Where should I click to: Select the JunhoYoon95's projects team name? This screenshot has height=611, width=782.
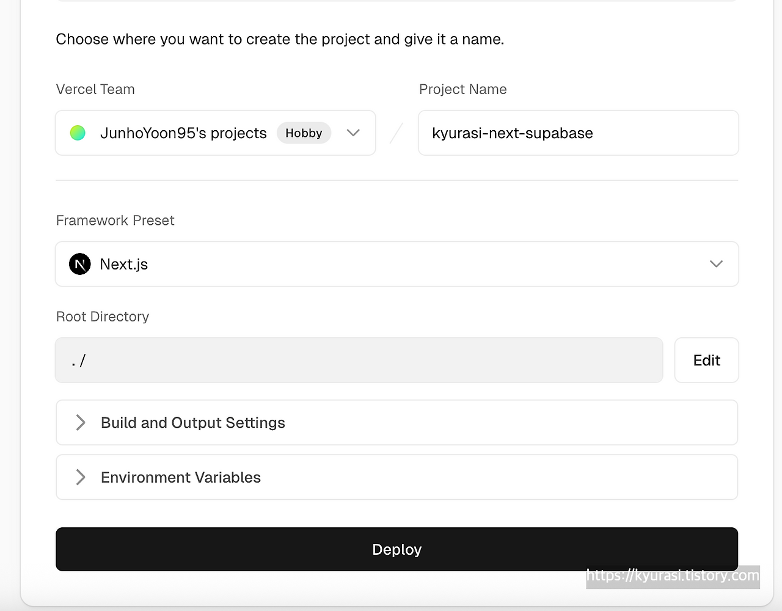coord(183,133)
